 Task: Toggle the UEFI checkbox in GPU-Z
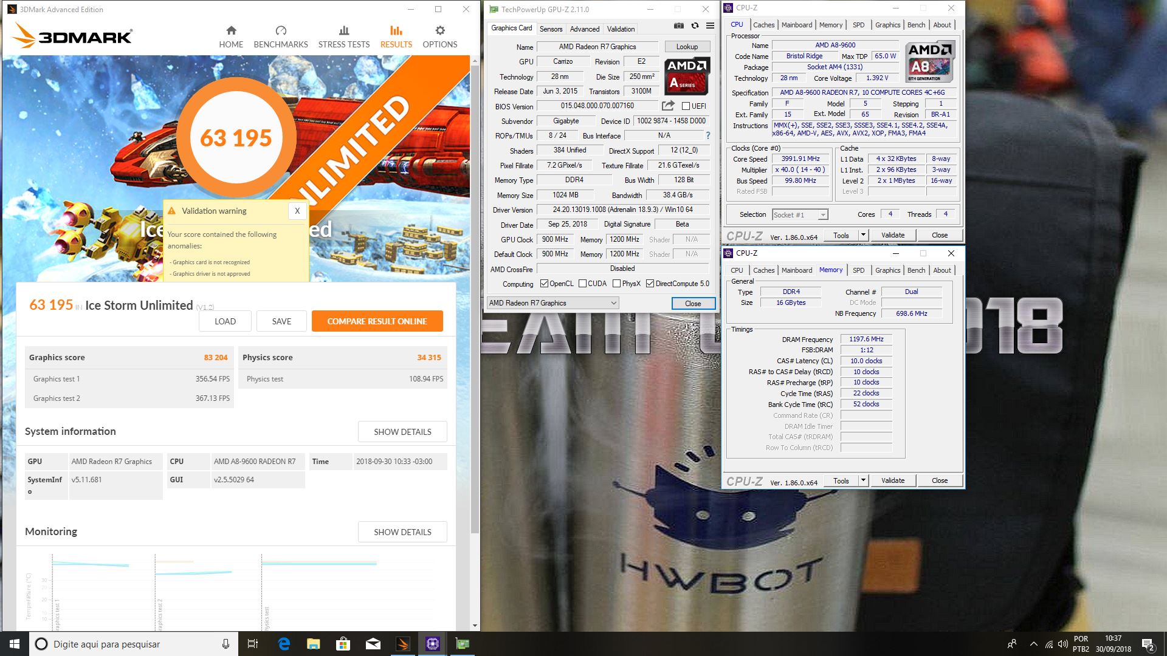click(x=686, y=106)
